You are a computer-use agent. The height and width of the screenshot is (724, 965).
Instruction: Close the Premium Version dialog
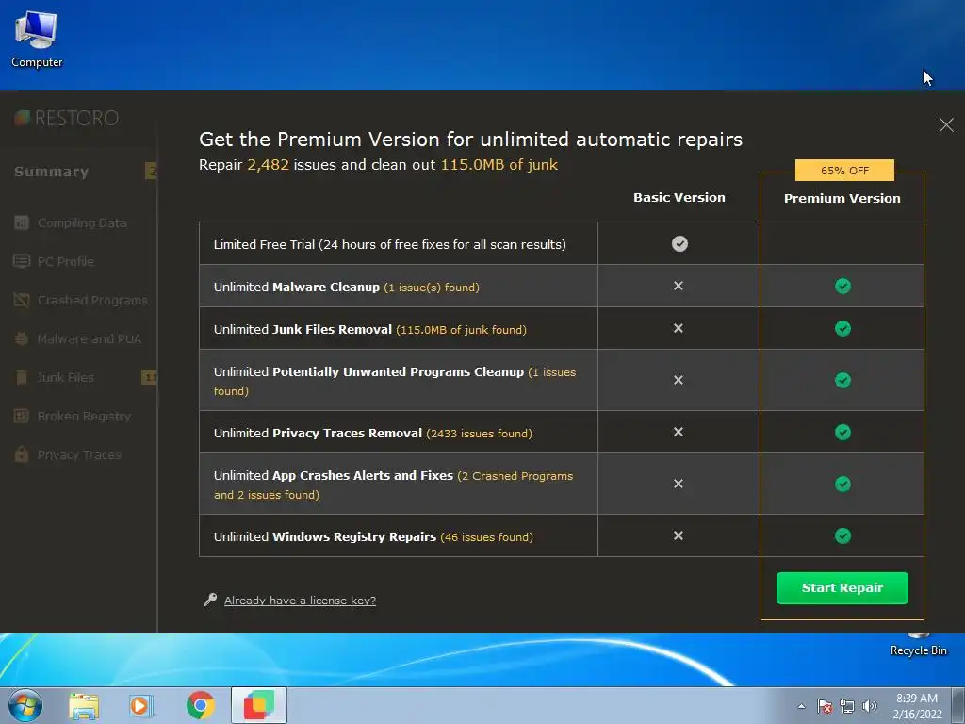[x=946, y=125]
